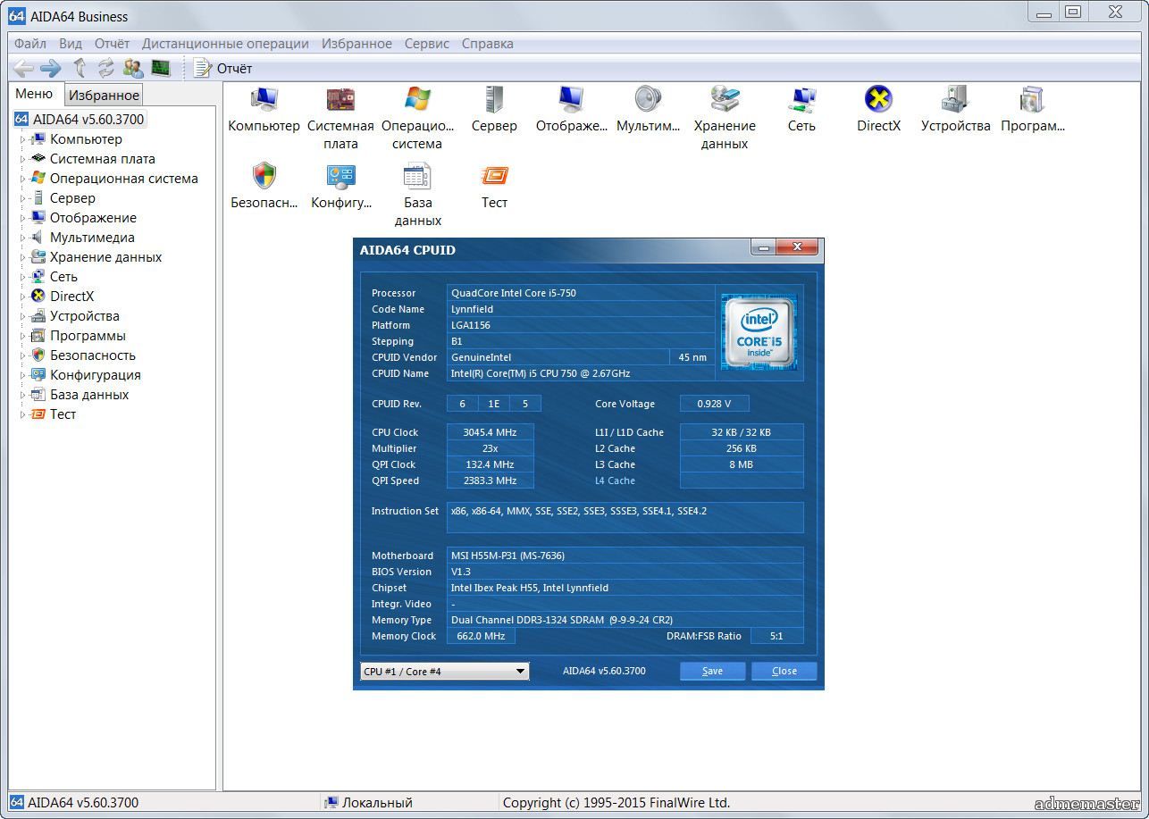The width and height of the screenshot is (1149, 819).
Task: Expand the Компьютер tree node
Action: 23,139
